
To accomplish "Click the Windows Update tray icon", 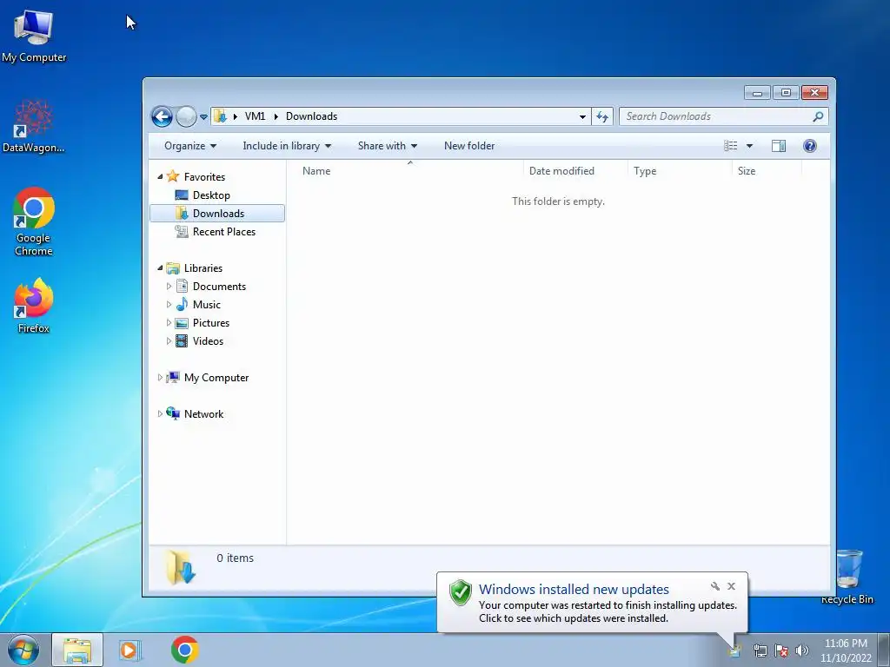I will point(735,650).
